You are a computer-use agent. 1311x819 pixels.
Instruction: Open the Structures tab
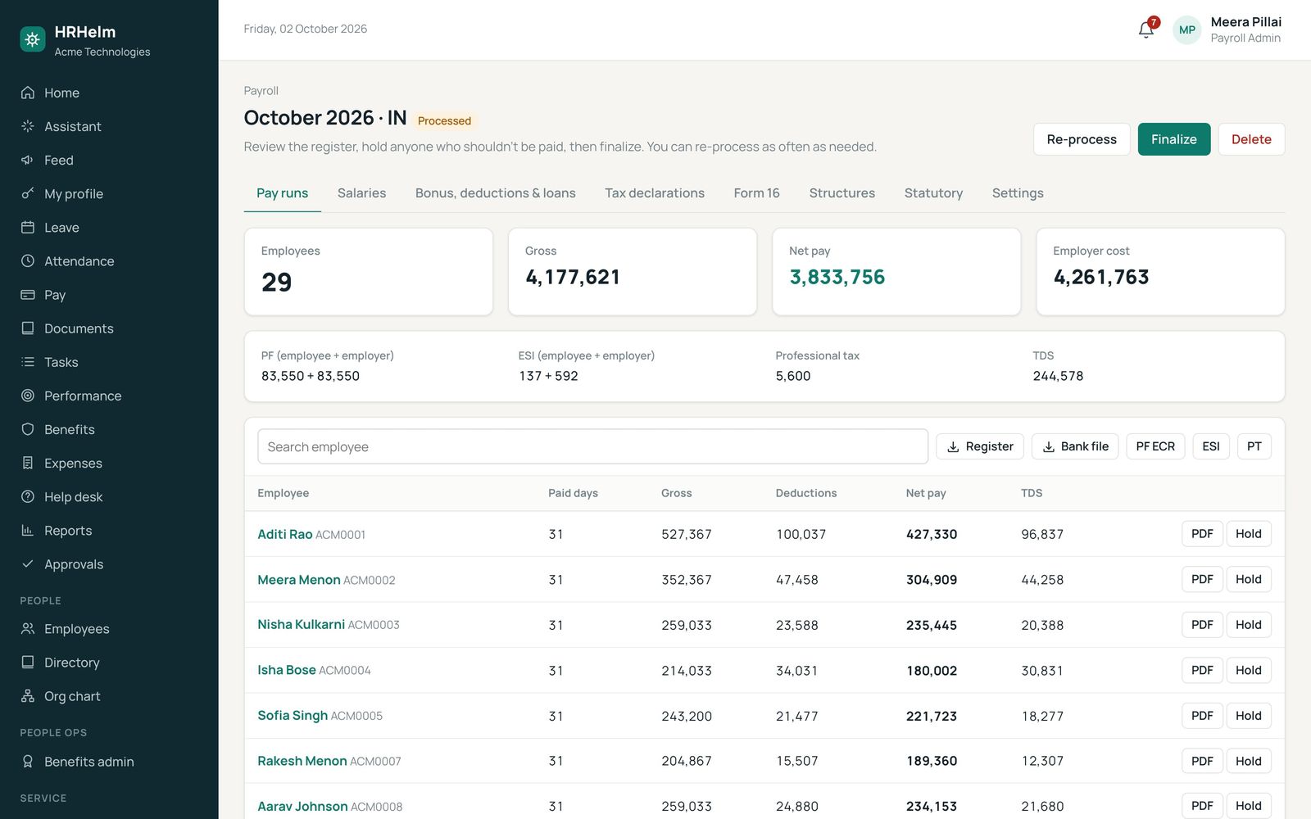(841, 193)
